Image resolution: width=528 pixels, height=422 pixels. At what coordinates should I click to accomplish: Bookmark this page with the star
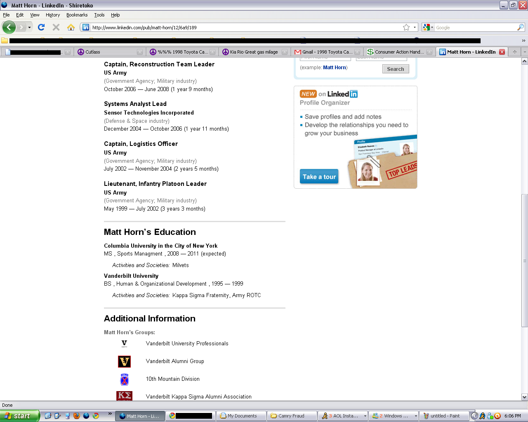click(406, 27)
